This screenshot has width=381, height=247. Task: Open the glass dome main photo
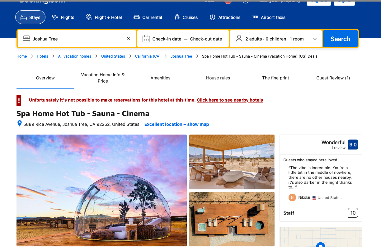click(x=101, y=190)
